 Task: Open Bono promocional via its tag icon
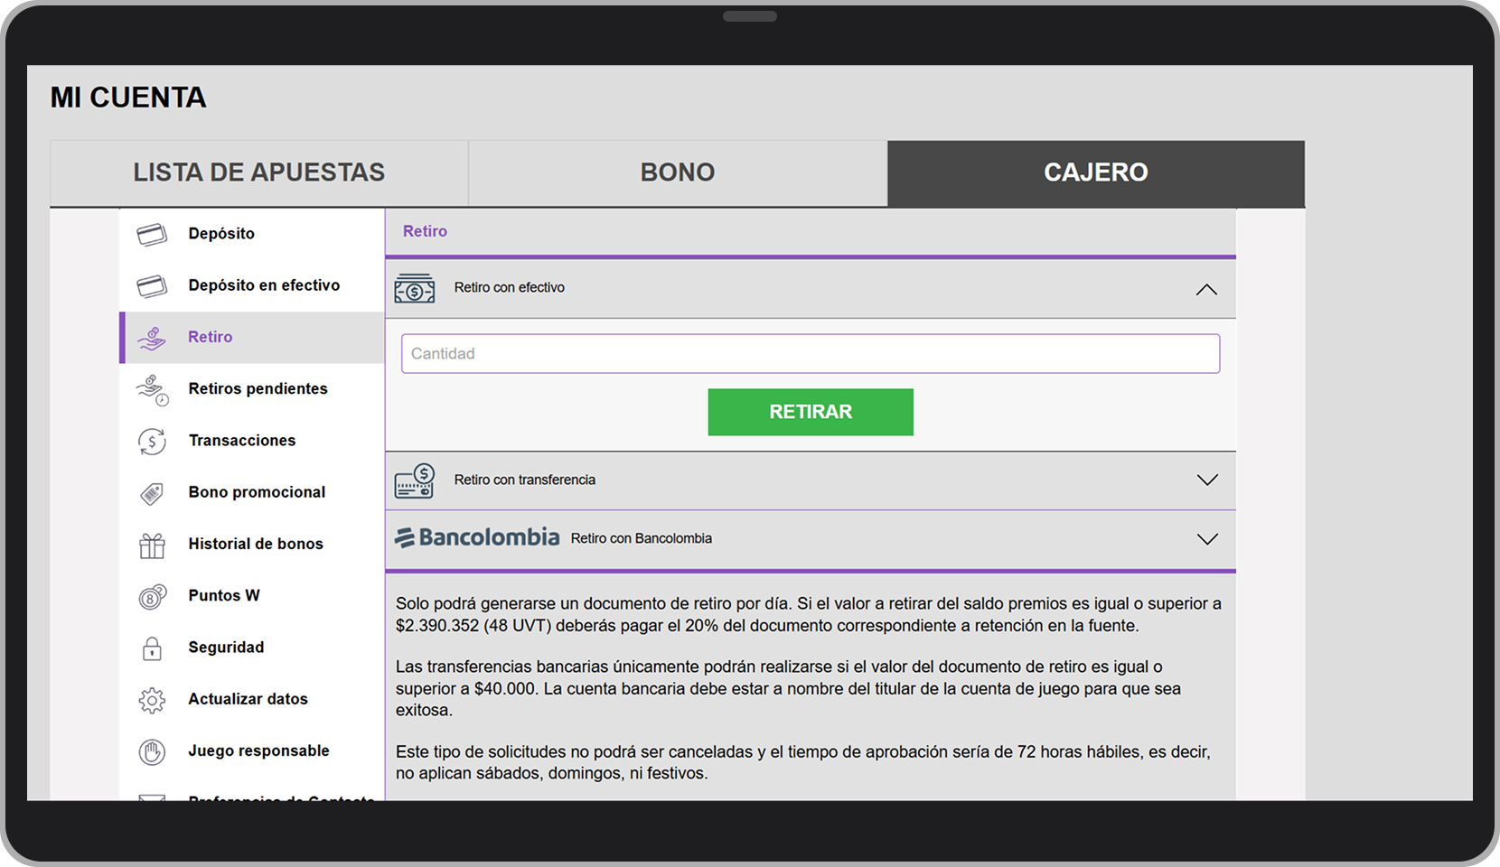point(152,492)
